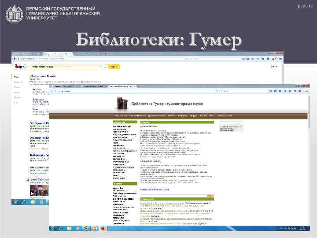Tick the checkbox in the Gumer right sidebar box
This screenshot has width=317, height=238.
(x=221, y=126)
